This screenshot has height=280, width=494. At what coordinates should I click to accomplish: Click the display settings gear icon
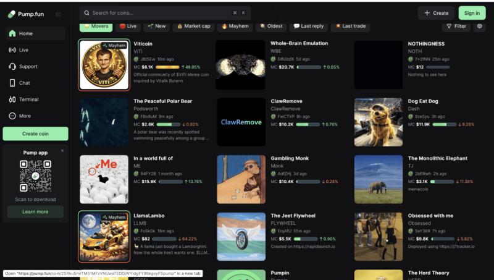pyautogui.click(x=480, y=27)
